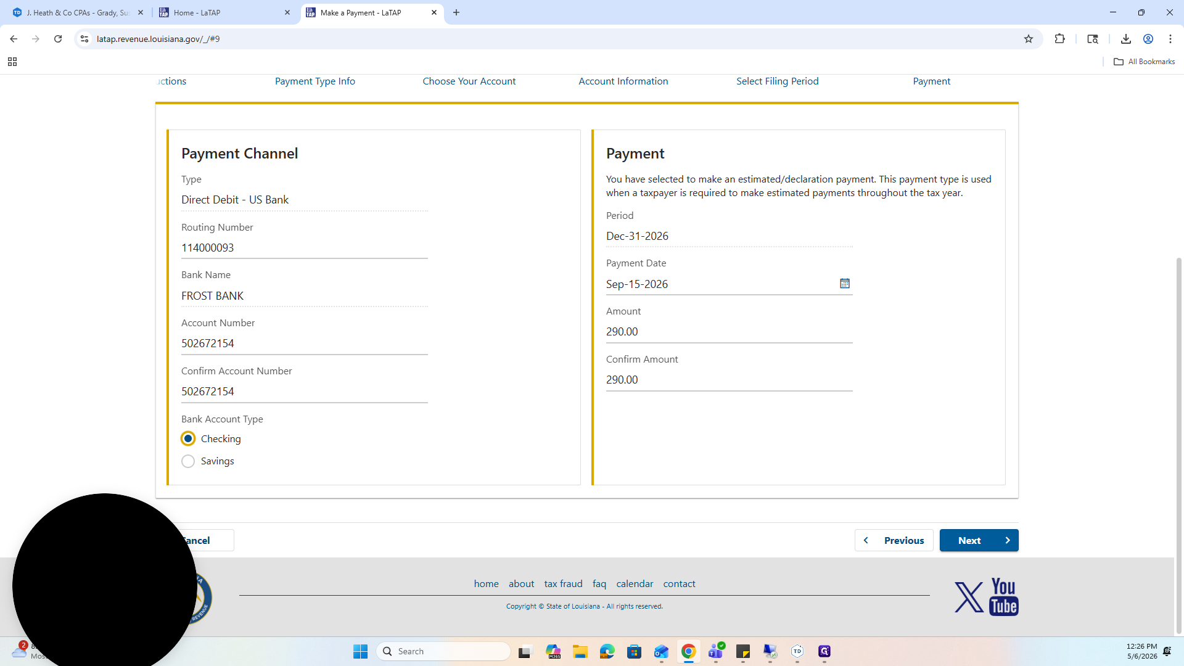Go to the Choose Your Account step
Image resolution: width=1184 pixels, height=666 pixels.
[469, 81]
